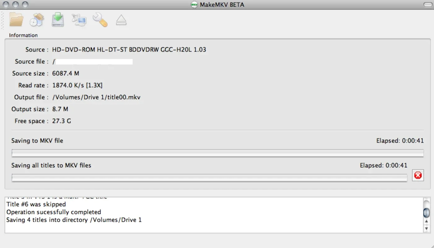Screen dimensions: 434x248
Task: Click elapsed time beside Saving all titles
Action: 384,166
